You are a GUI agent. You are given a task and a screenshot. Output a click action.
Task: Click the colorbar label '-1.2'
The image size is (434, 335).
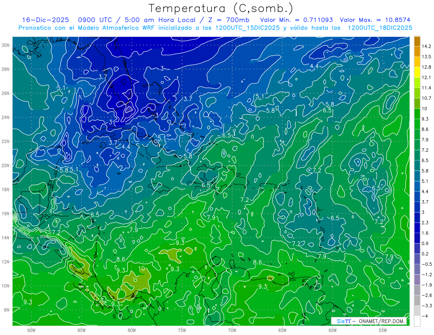[426, 274]
